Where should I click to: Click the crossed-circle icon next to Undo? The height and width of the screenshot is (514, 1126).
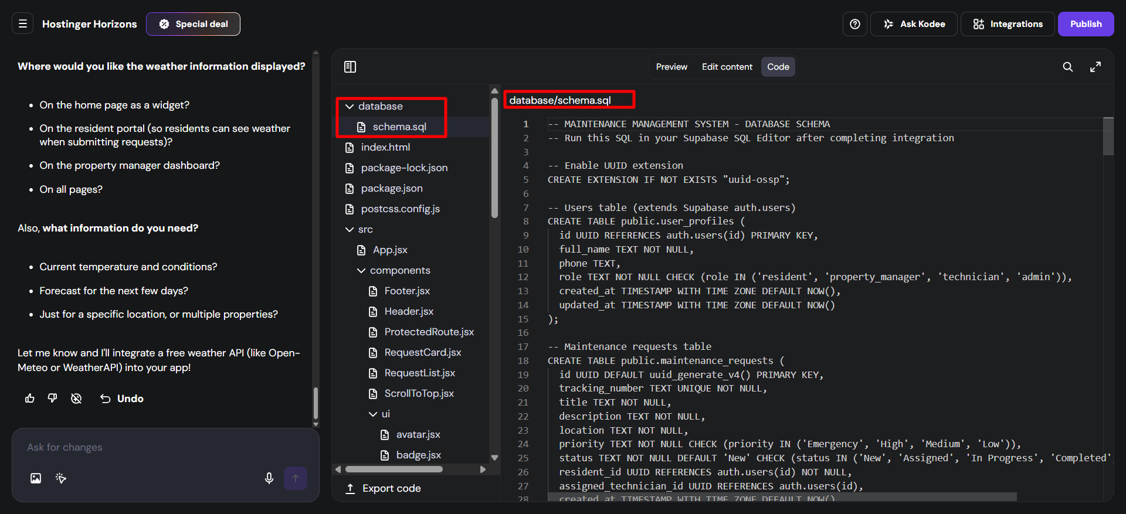[76, 399]
